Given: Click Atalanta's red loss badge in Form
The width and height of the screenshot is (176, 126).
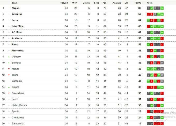Looking at the screenshot, I should 162,38.
